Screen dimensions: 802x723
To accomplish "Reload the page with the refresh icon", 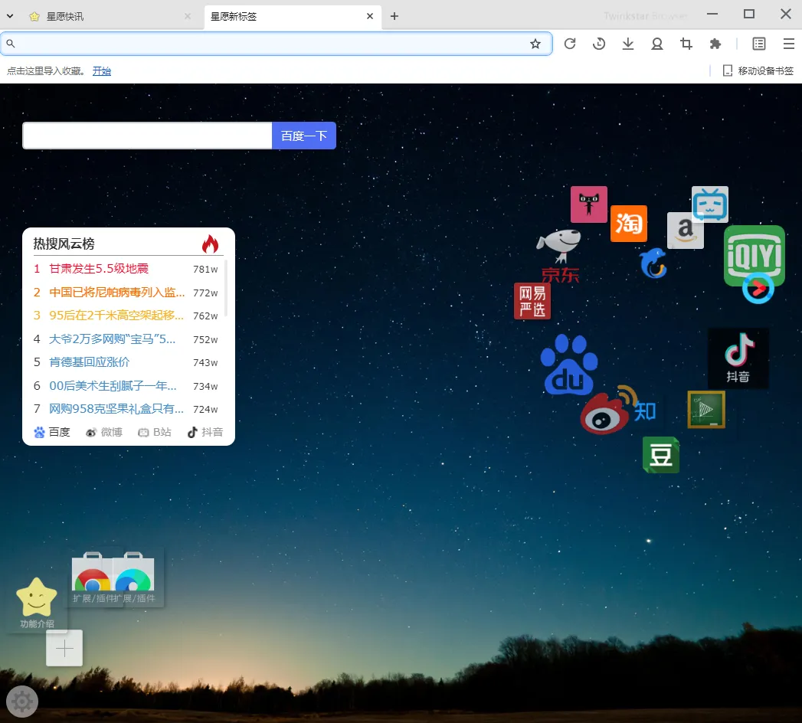I will (570, 44).
